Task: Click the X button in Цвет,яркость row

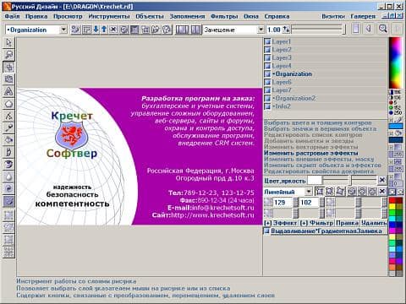Action: pyautogui.click(x=382, y=180)
